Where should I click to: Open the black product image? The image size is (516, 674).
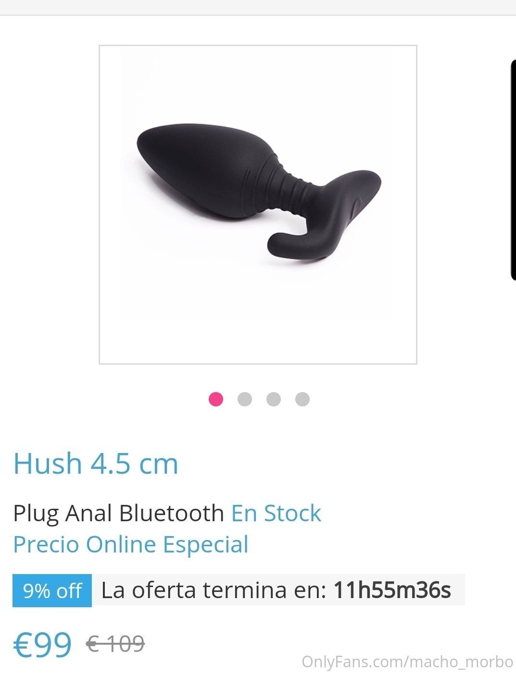[x=258, y=205]
